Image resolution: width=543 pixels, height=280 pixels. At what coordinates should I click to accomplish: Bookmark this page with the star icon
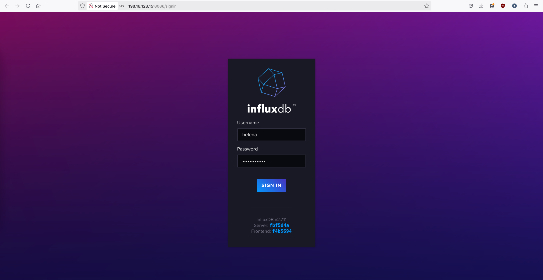coord(426,6)
